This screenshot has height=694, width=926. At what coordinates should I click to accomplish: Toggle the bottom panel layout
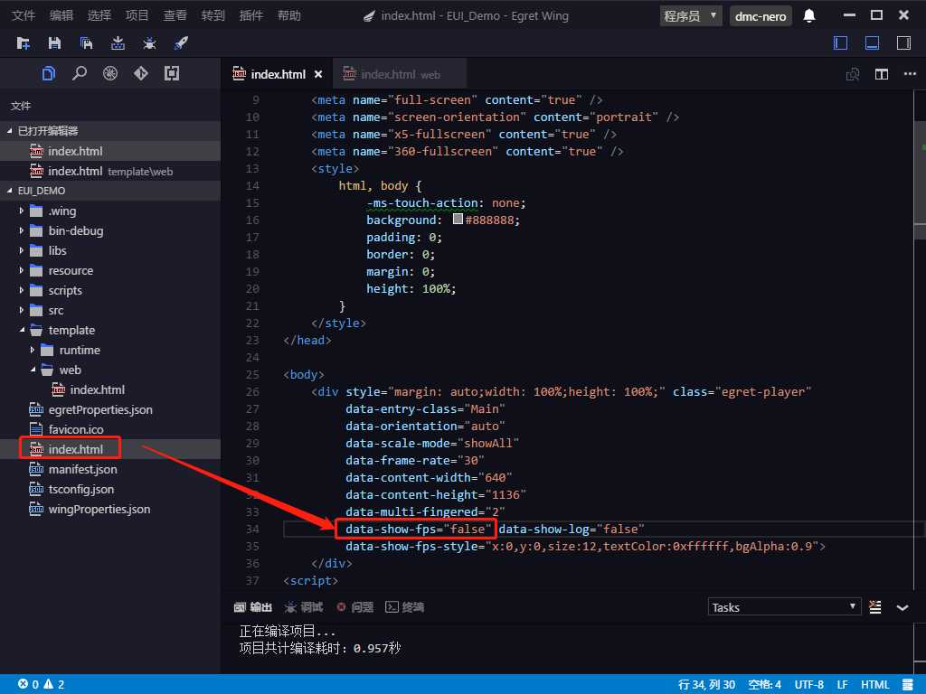coord(873,43)
